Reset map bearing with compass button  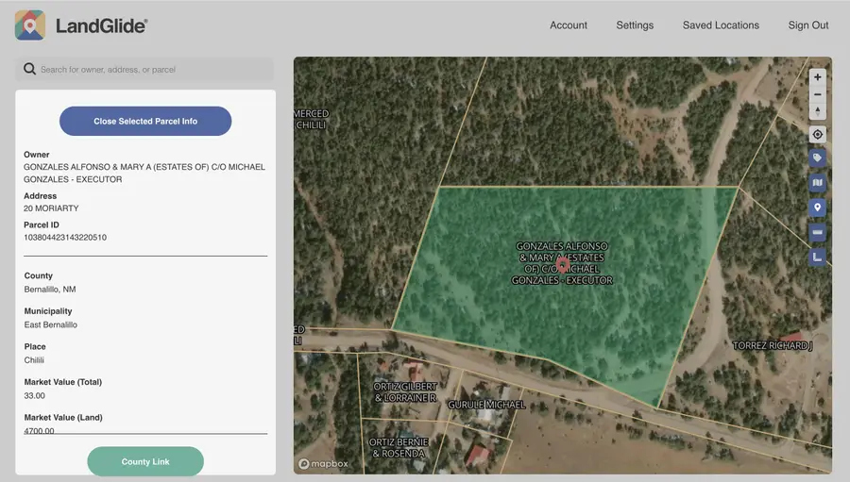tap(818, 111)
